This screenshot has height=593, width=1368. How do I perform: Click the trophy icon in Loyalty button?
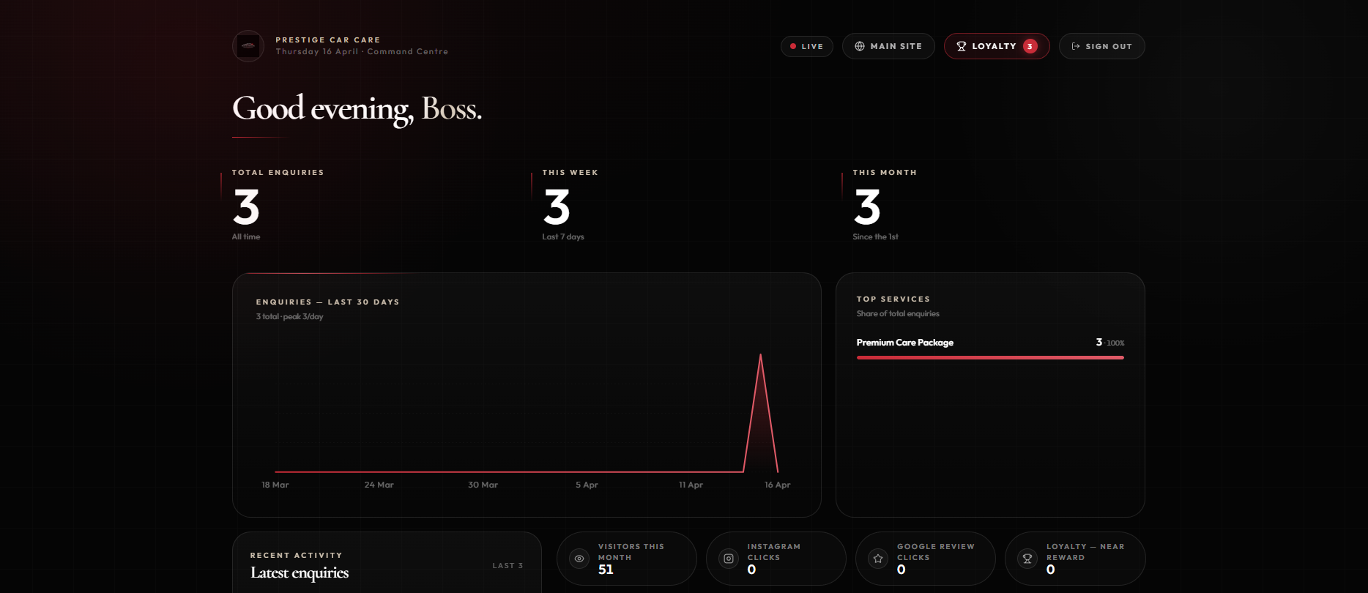[x=962, y=46]
